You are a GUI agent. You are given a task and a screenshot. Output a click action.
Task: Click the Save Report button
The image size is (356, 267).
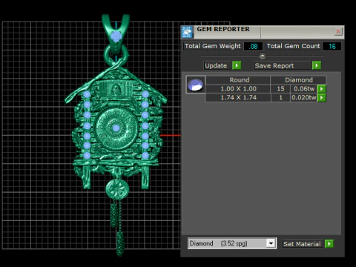click(282, 66)
